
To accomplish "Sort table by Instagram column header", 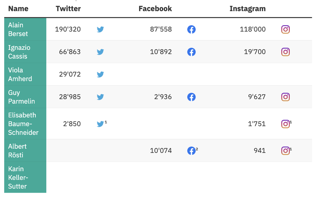I will tap(248, 9).
